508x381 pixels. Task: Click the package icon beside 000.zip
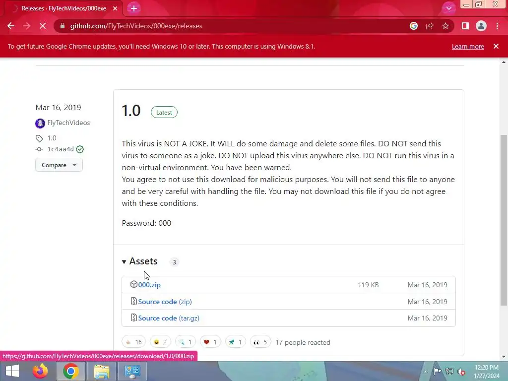[134, 284]
